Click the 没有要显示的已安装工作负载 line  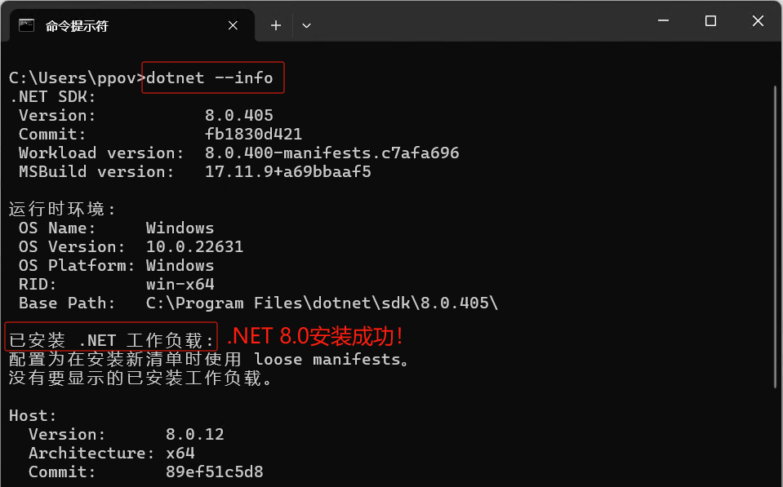point(140,378)
